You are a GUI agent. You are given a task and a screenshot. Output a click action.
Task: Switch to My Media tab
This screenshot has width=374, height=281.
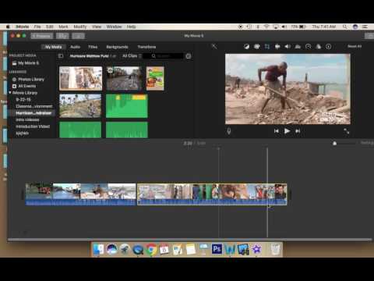pos(53,47)
